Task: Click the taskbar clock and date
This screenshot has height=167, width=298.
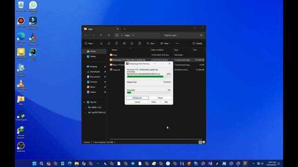Action: click(x=272, y=163)
